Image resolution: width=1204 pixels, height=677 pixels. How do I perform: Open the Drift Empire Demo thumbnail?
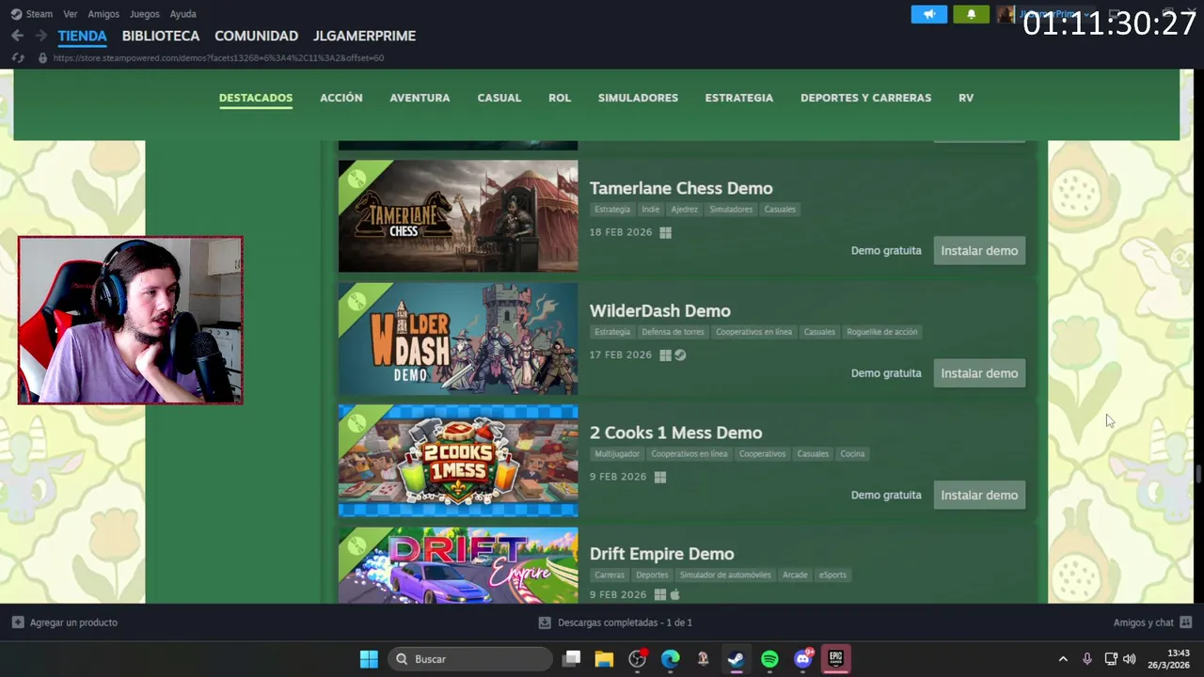[458, 565]
